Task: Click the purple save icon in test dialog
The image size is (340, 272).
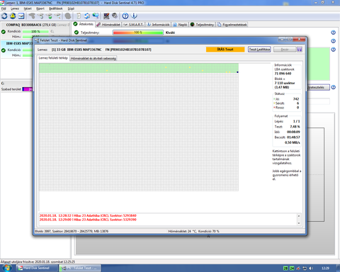Action: (x=300, y=50)
